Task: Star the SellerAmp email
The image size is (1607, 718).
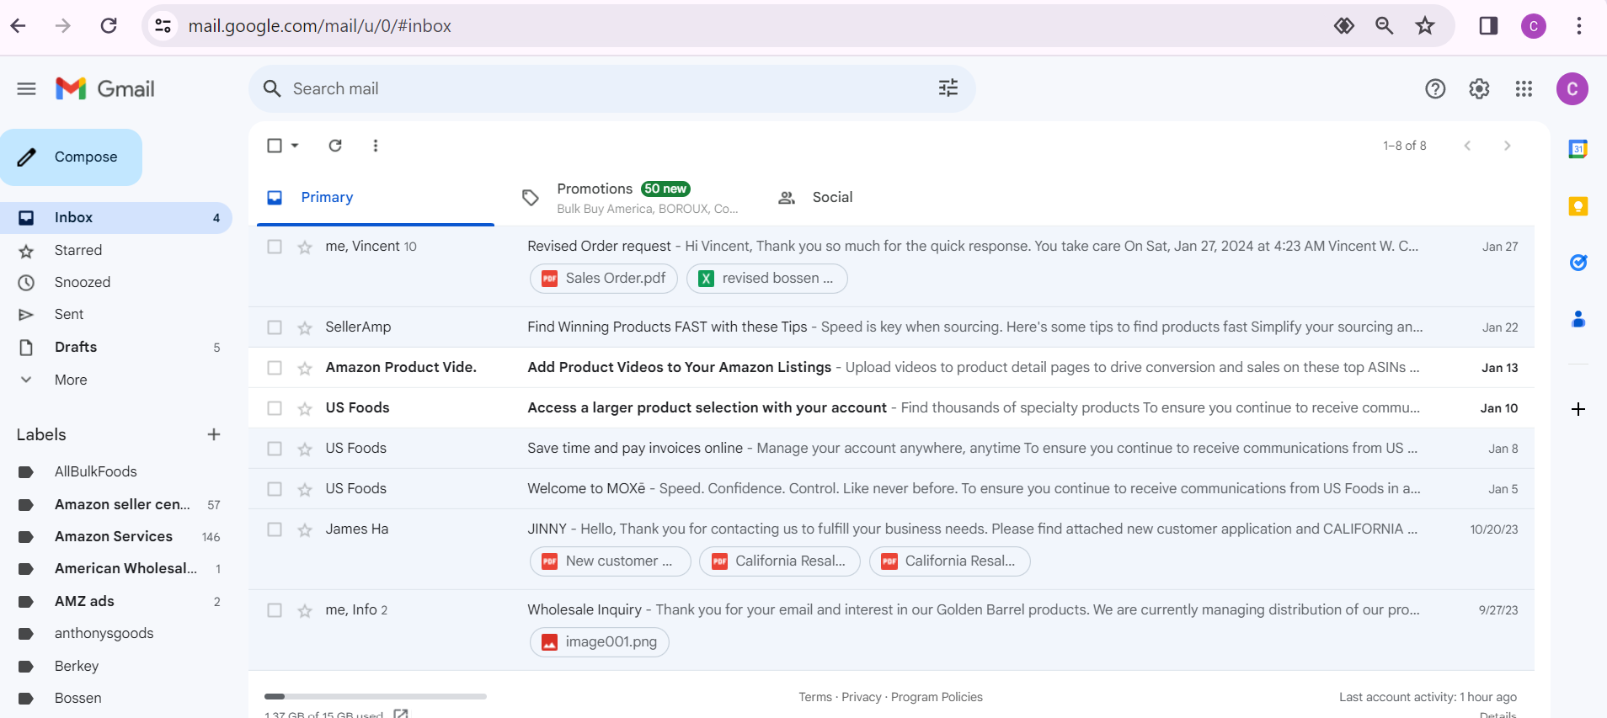Action: 305,327
